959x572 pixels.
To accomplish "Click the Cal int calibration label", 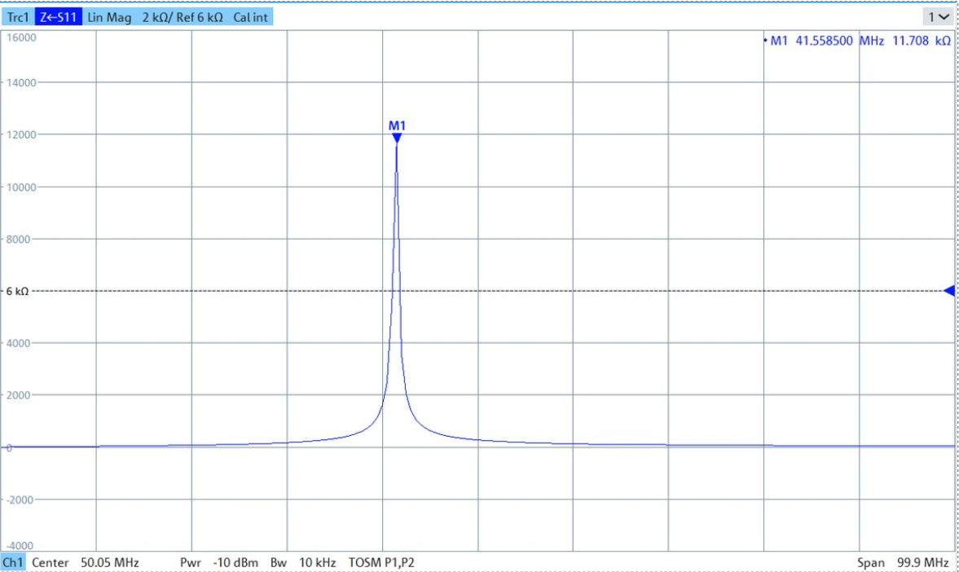I will point(251,17).
